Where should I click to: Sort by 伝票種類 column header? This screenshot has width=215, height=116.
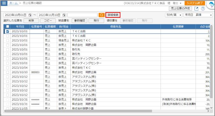[50, 27]
